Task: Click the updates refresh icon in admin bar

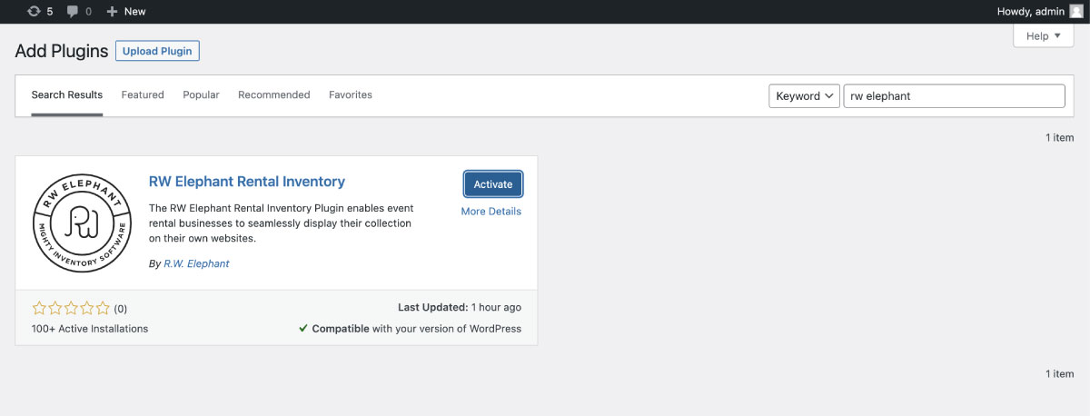Action: point(34,11)
